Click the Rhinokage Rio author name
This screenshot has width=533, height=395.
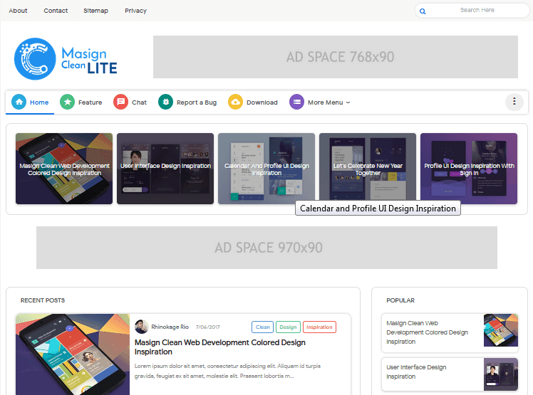pos(170,327)
